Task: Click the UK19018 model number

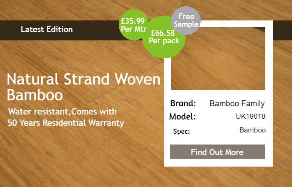Action: pos(250,116)
